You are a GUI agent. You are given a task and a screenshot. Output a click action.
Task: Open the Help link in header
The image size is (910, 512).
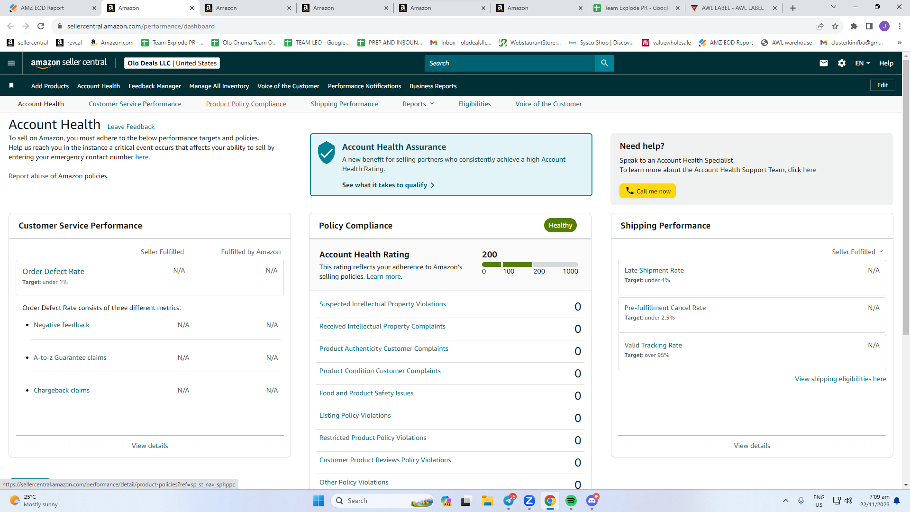tap(886, 63)
